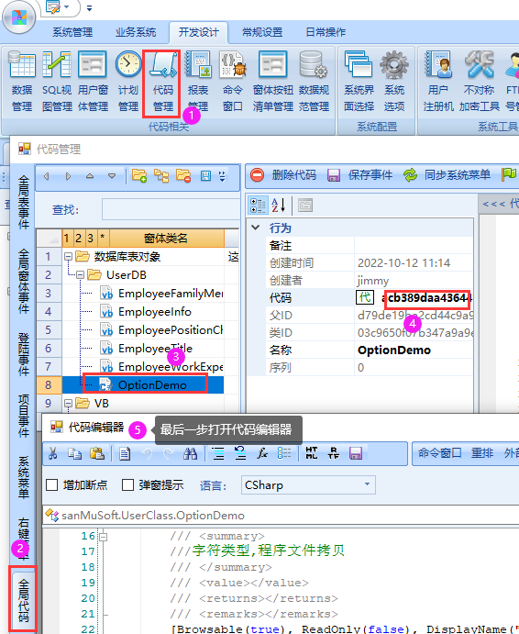This screenshot has height=634, width=519.
Task: Click the 删除代码 red delete icon
Action: [258, 175]
